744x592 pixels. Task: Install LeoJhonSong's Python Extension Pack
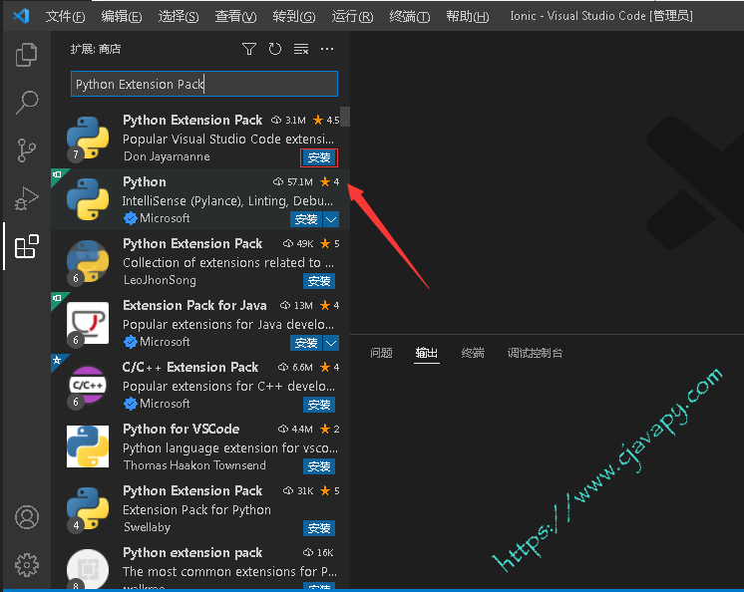click(319, 281)
